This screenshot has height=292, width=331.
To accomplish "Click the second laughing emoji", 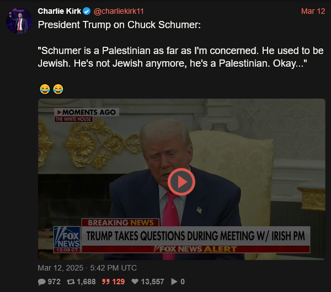I will pos(58,89).
